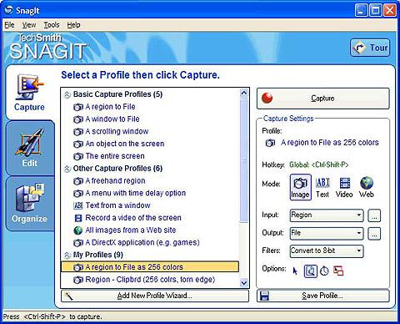Select A region to File as 256 colors
The width and height of the screenshot is (400, 324).
coord(150,267)
